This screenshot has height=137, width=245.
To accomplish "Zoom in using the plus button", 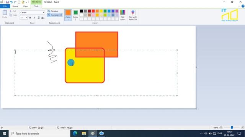I will (x=243, y=128).
